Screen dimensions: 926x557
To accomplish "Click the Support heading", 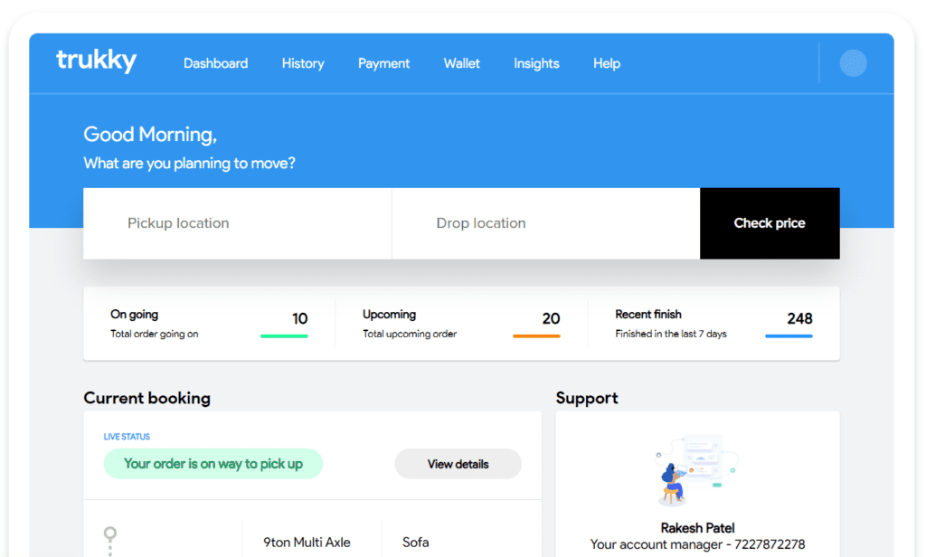I will point(587,398).
